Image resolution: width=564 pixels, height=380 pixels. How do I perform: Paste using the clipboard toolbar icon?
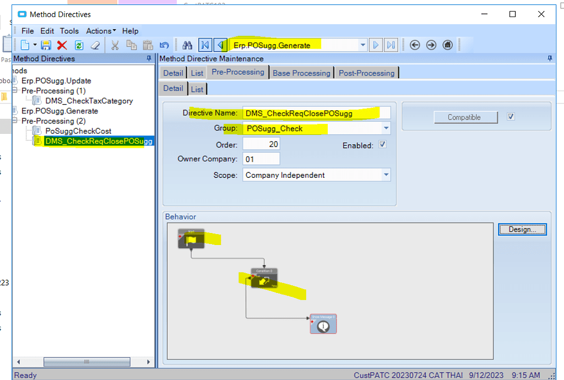coord(147,45)
